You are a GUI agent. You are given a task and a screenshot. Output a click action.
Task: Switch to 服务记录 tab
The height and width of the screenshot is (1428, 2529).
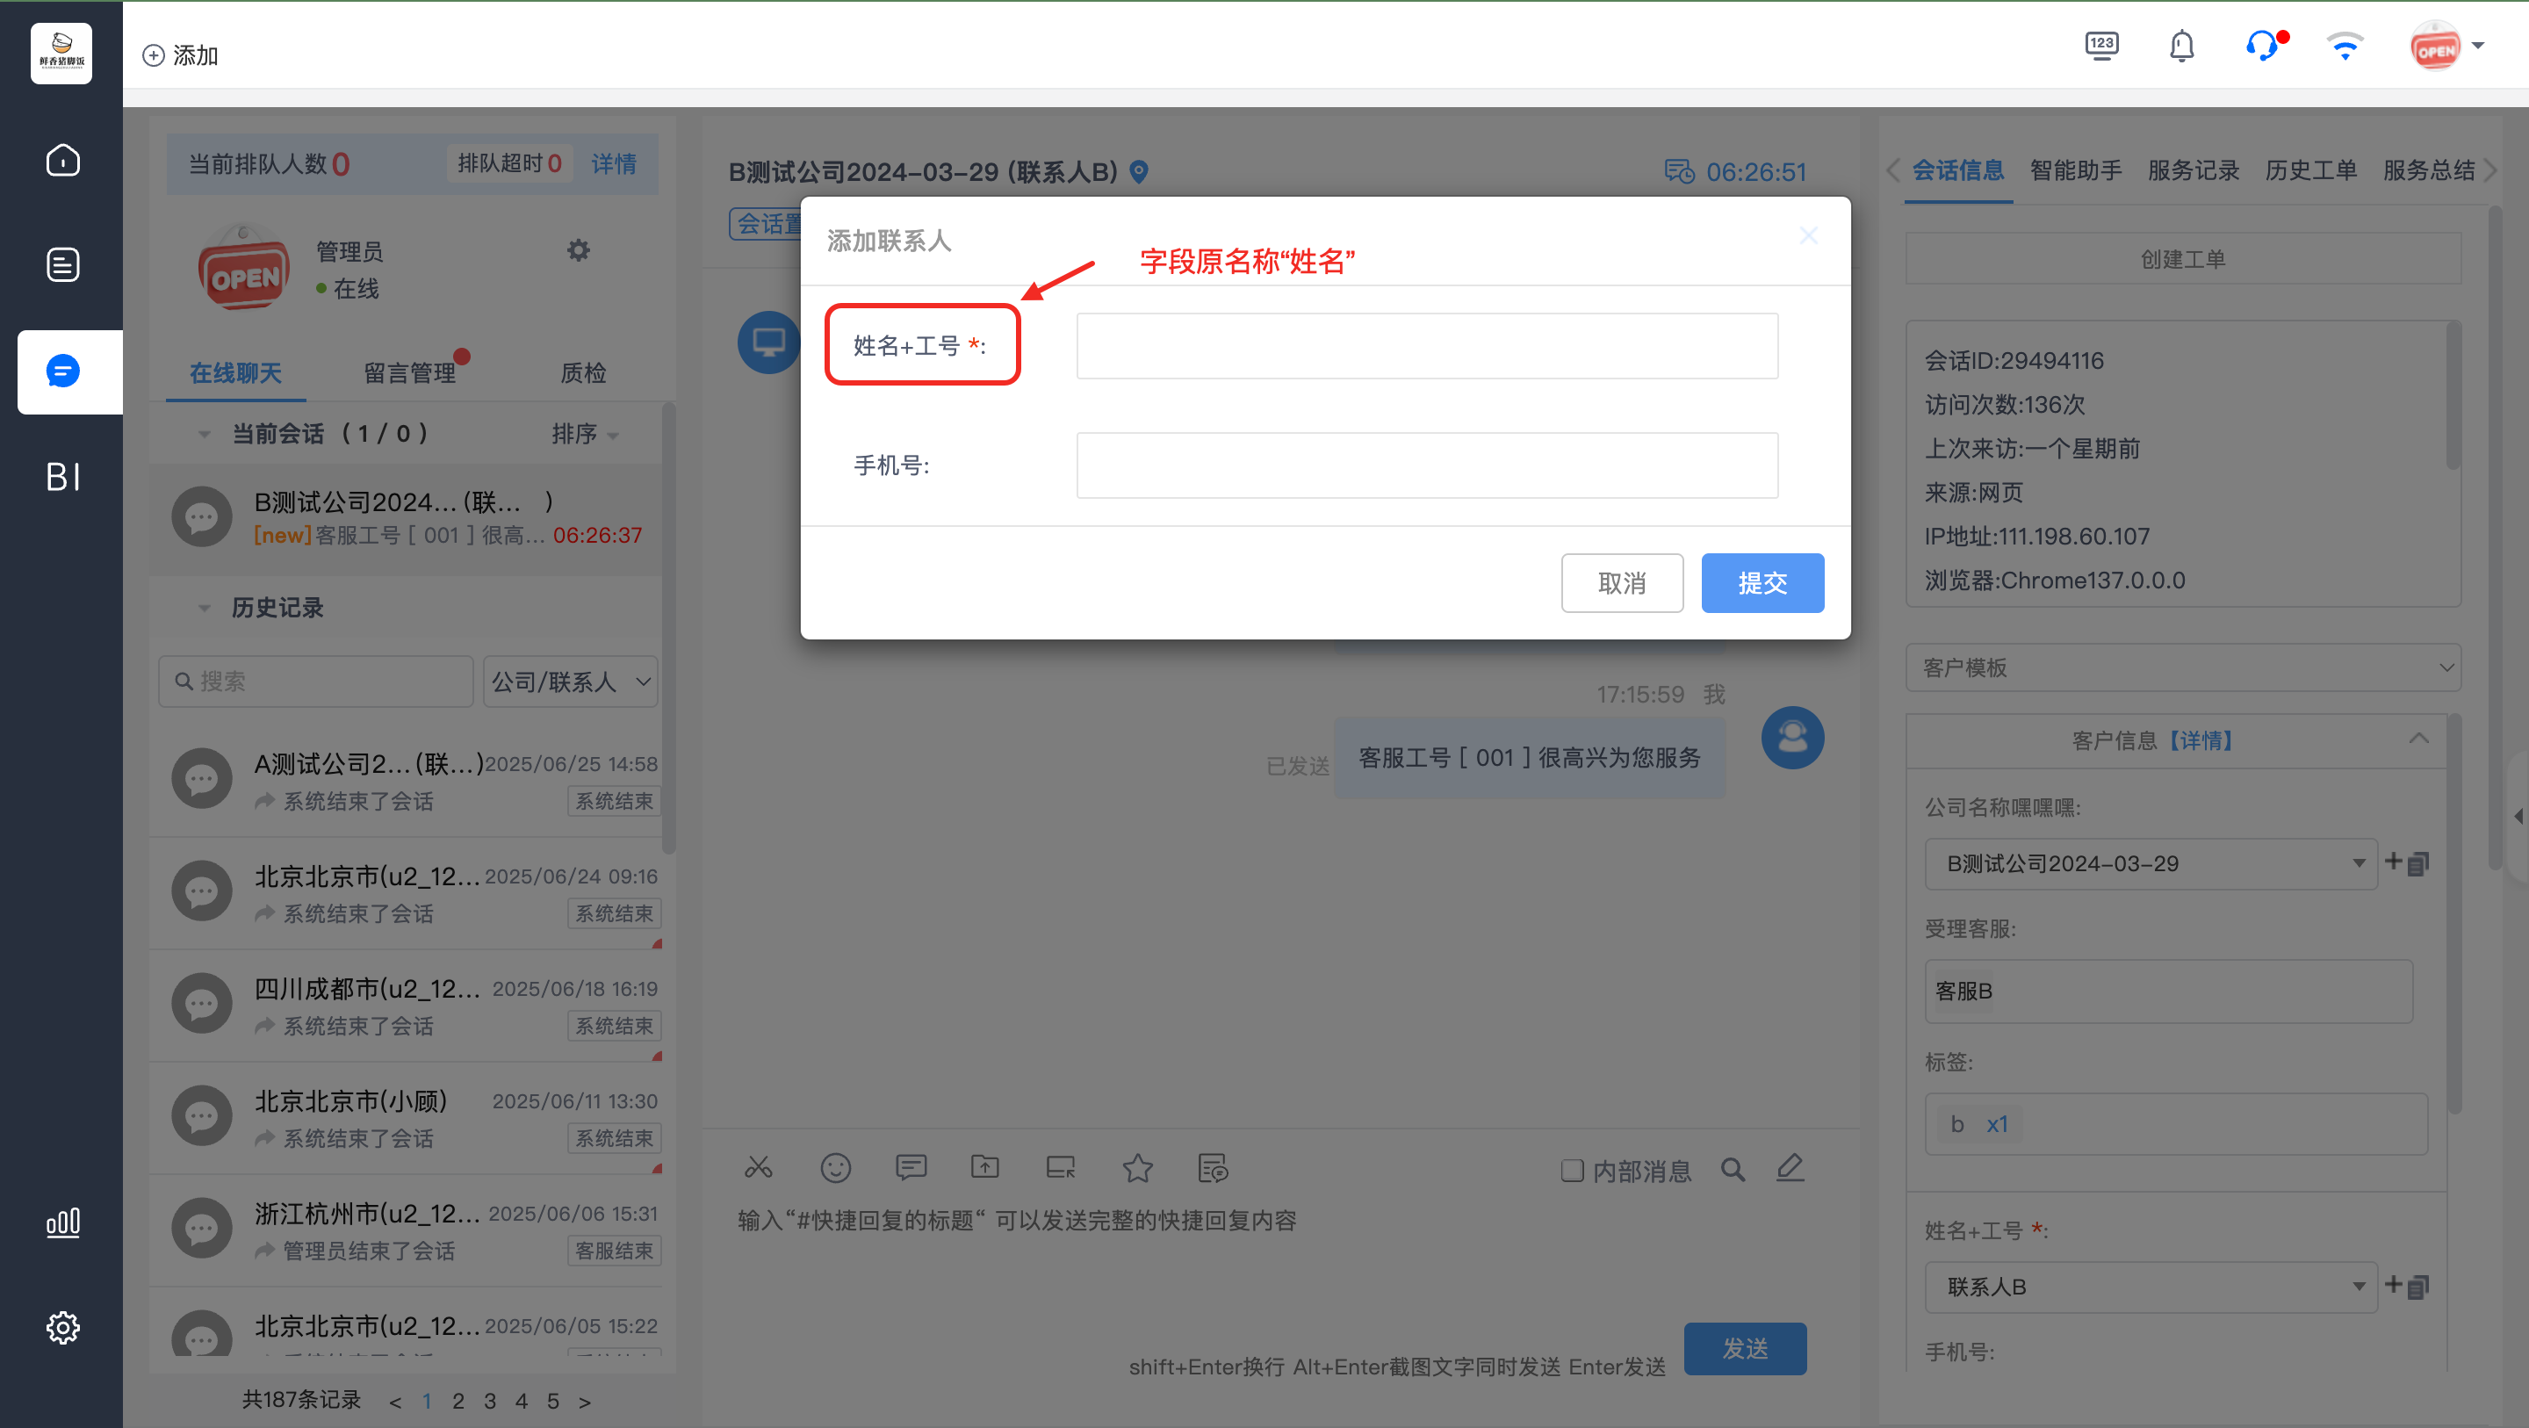(x=2194, y=171)
